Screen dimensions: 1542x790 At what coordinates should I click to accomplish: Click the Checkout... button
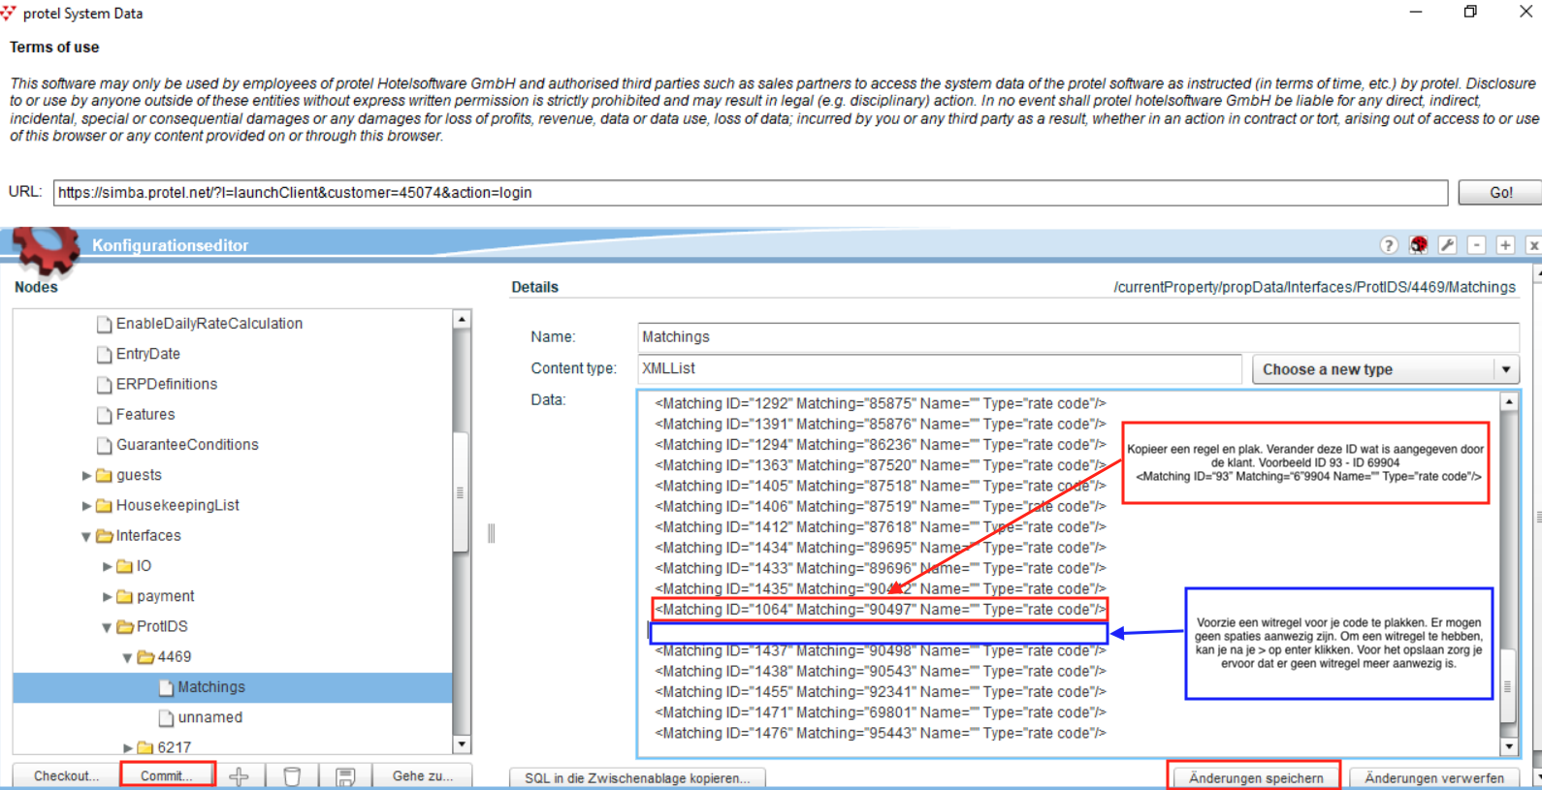[67, 776]
